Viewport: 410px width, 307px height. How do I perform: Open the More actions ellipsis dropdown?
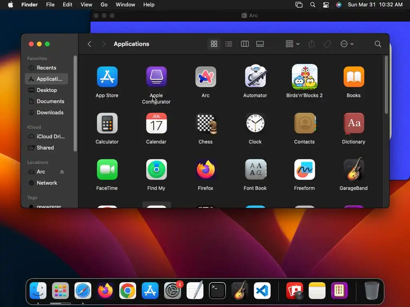(347, 44)
